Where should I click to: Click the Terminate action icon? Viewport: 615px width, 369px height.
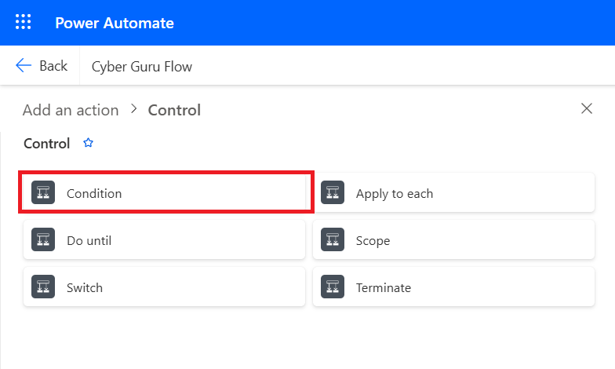pos(333,287)
